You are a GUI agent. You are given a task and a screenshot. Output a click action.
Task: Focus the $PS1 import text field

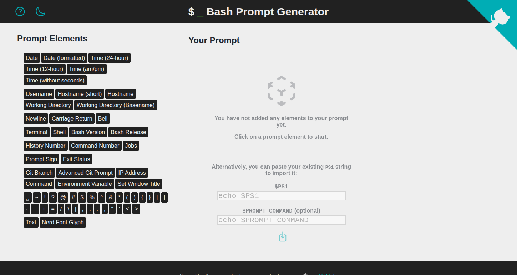pyautogui.click(x=281, y=196)
